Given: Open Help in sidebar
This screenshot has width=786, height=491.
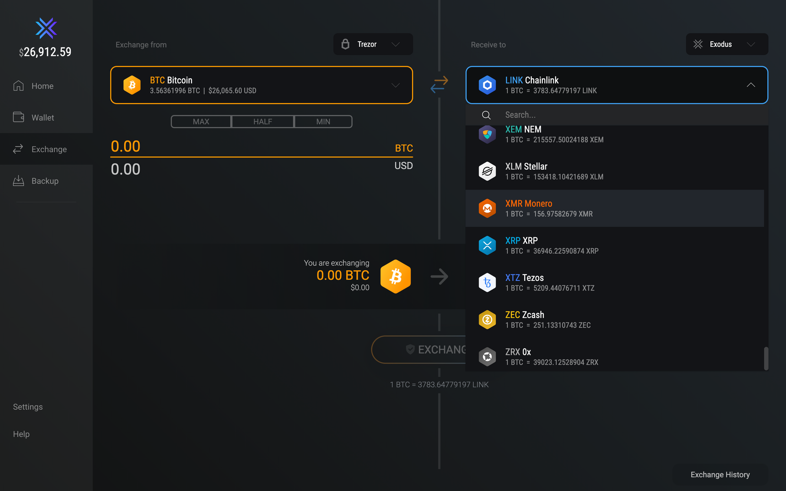Looking at the screenshot, I should point(21,434).
